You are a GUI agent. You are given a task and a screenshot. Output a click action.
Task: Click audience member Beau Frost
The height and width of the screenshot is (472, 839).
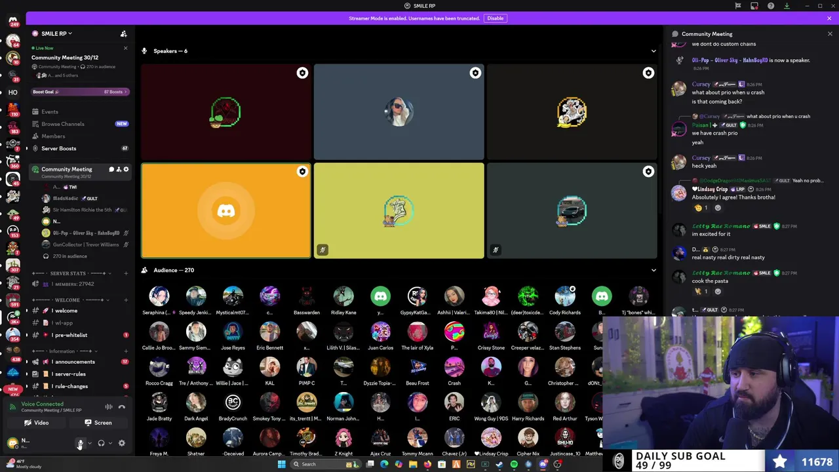(x=417, y=372)
